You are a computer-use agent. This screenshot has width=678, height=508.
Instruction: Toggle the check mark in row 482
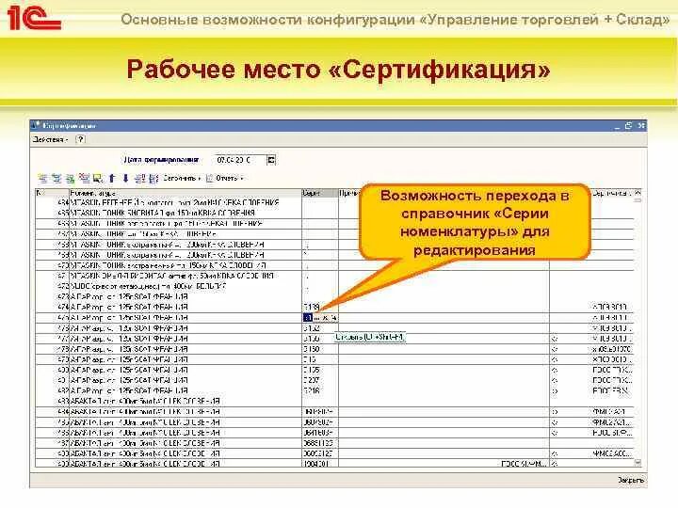[556, 390]
